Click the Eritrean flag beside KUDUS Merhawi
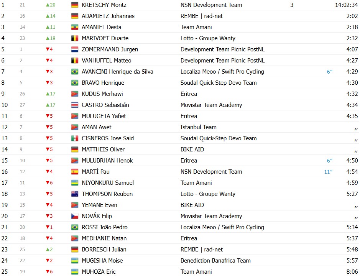Image resolution: width=360 pixels, height=276 pixels. click(75, 94)
